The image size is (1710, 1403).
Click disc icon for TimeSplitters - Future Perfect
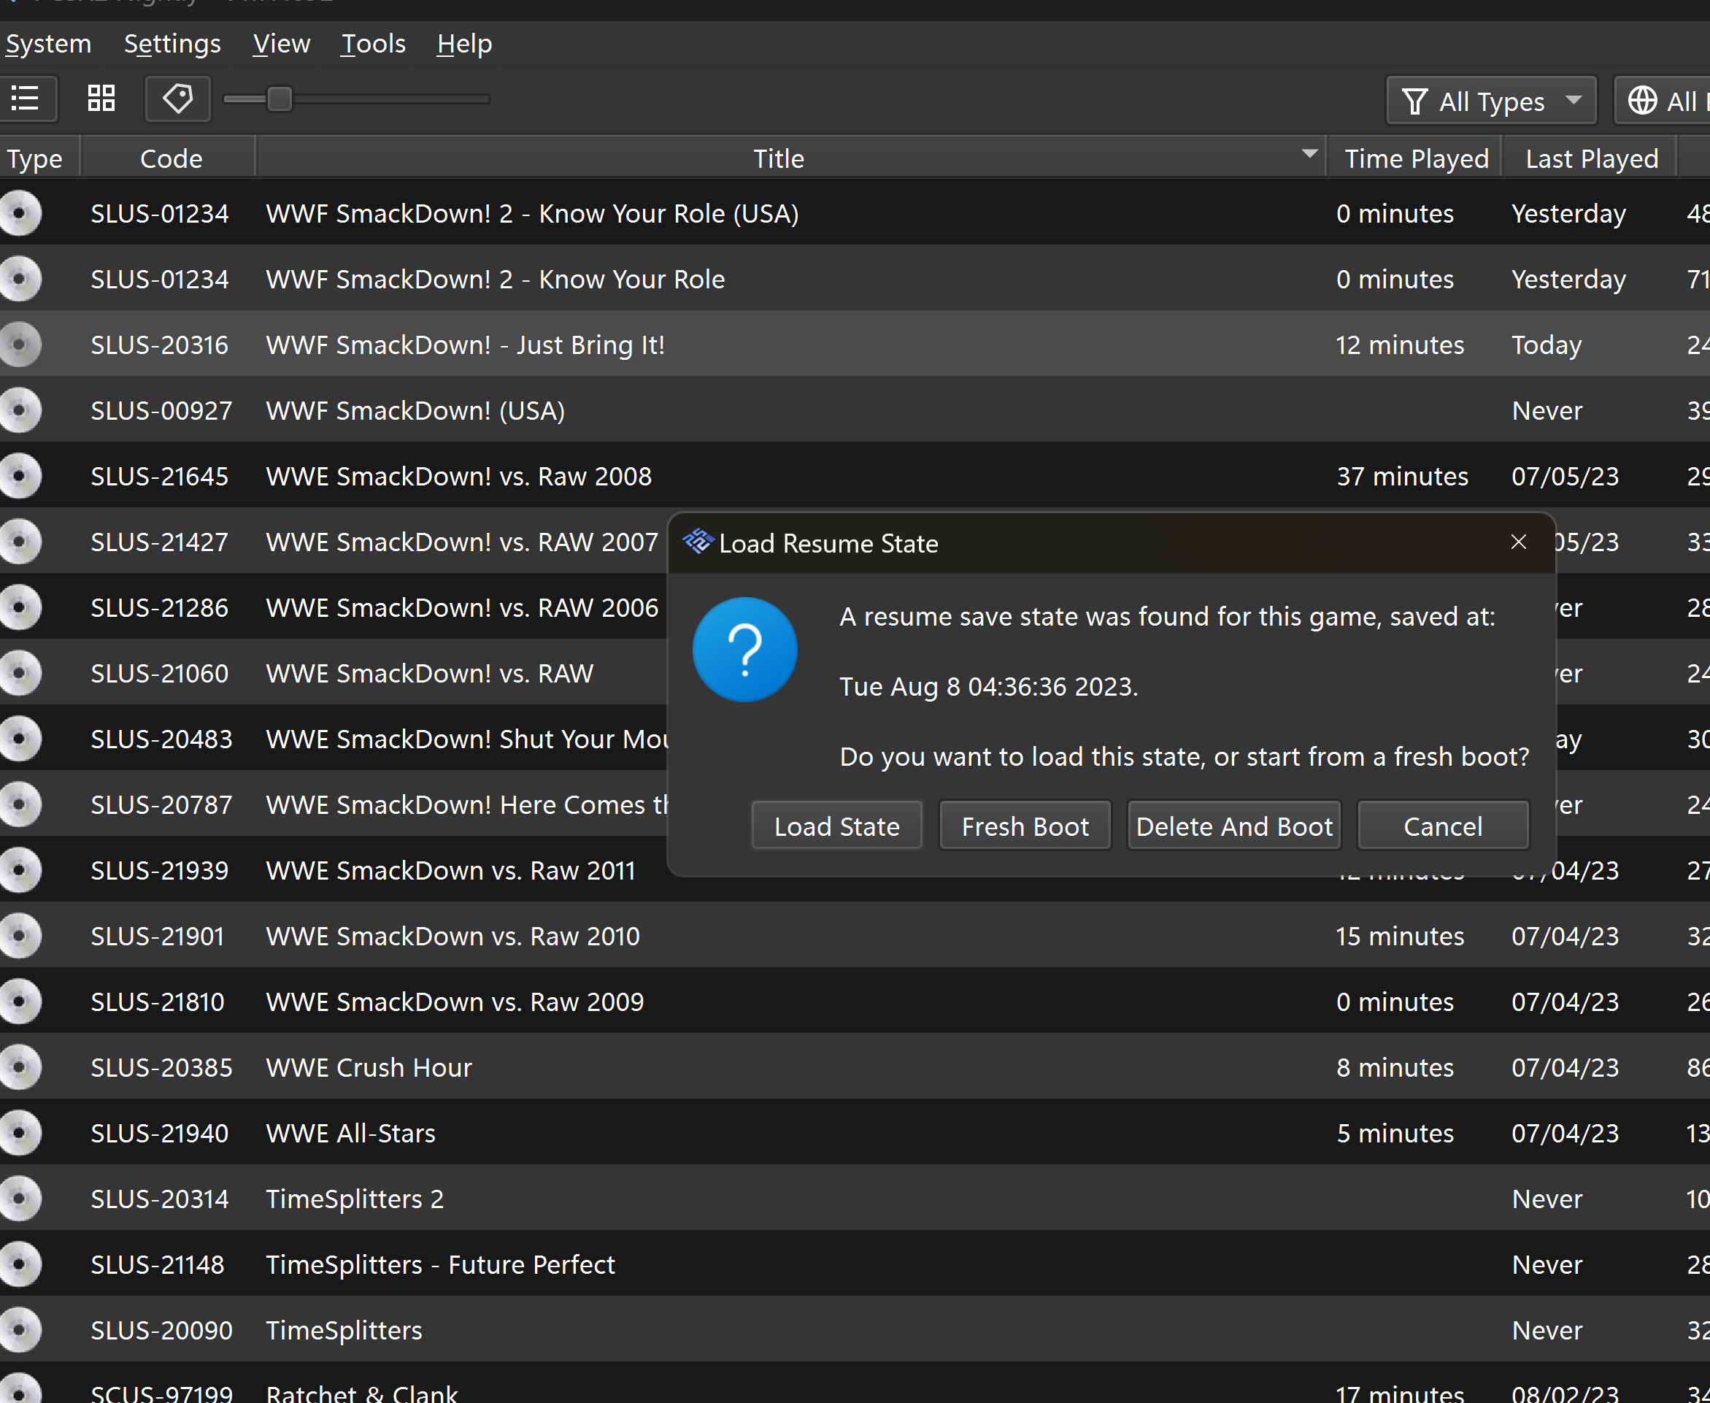20,1264
